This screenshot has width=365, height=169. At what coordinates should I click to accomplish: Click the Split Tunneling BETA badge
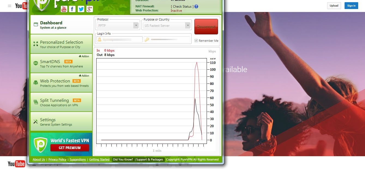coord(77,100)
